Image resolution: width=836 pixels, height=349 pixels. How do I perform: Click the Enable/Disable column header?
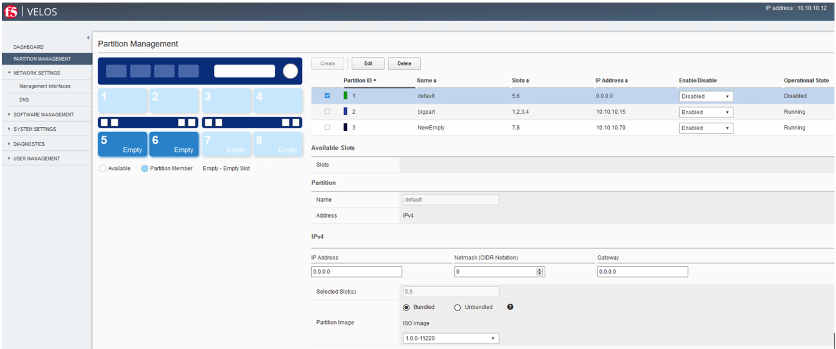pyautogui.click(x=698, y=80)
